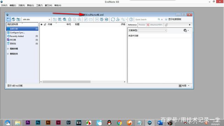The width and height of the screenshot is (224, 126).
Task: Click the Import download arrow icon
Action: click(70, 19)
